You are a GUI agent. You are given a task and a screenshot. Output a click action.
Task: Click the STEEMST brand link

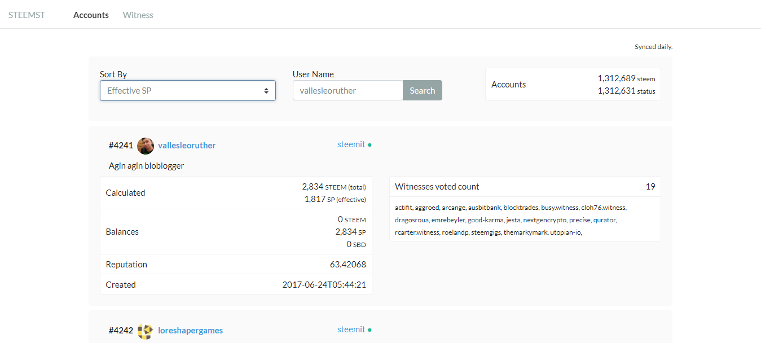pyautogui.click(x=27, y=15)
